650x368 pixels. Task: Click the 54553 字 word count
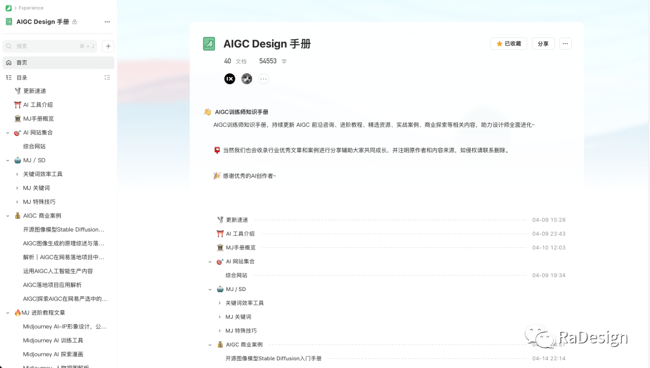[x=273, y=61]
